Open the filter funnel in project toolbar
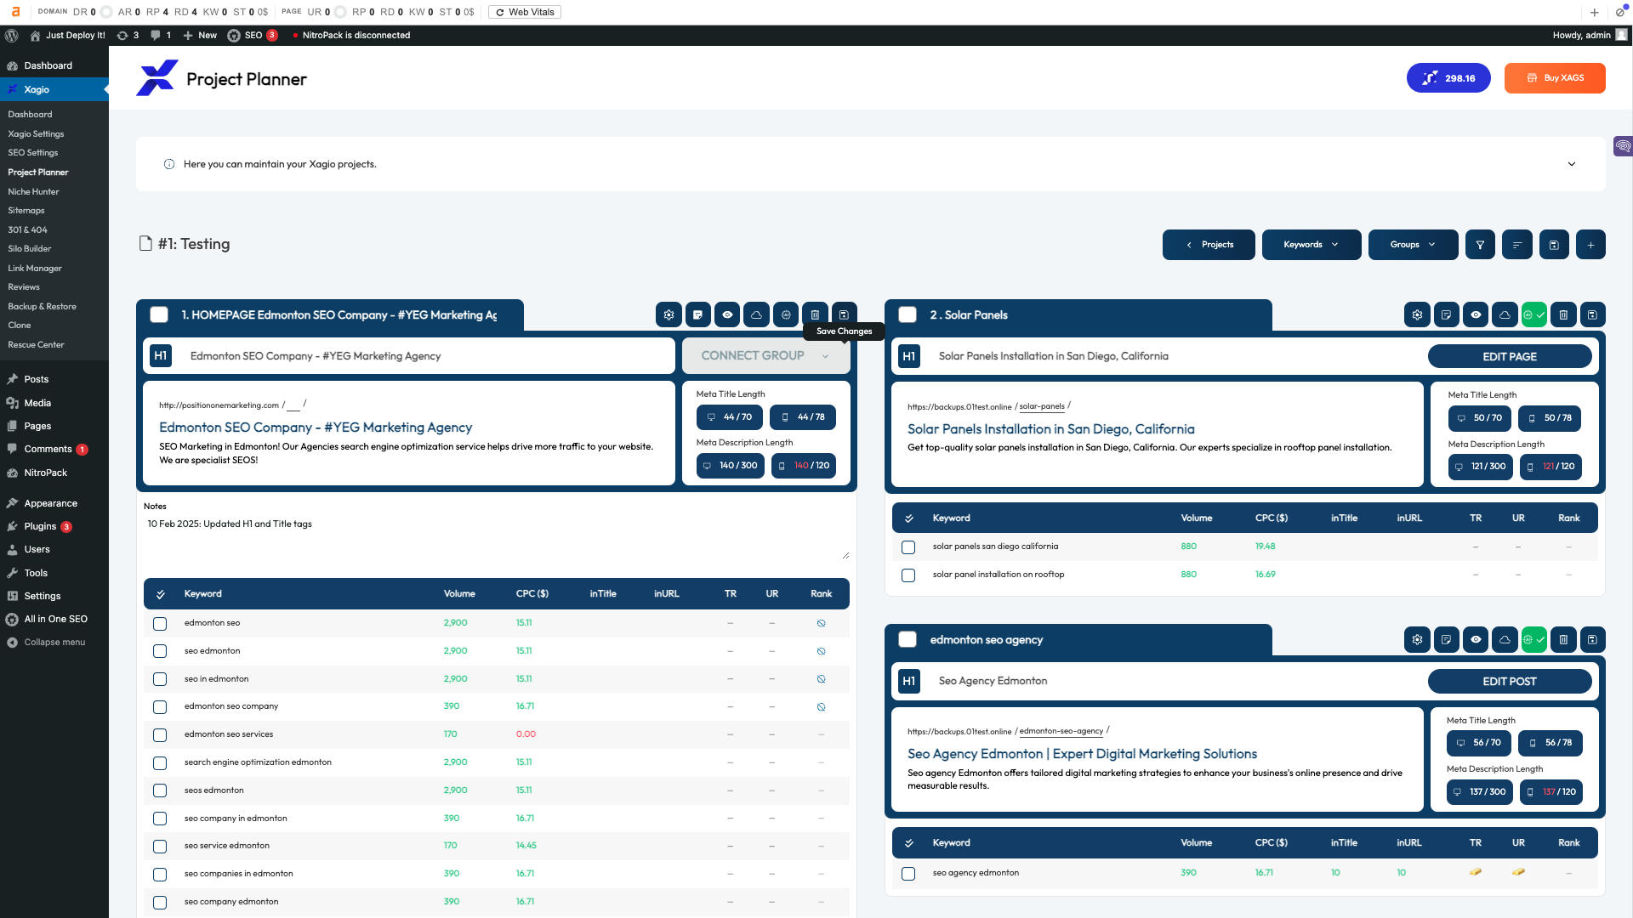The image size is (1633, 918). coord(1480,245)
